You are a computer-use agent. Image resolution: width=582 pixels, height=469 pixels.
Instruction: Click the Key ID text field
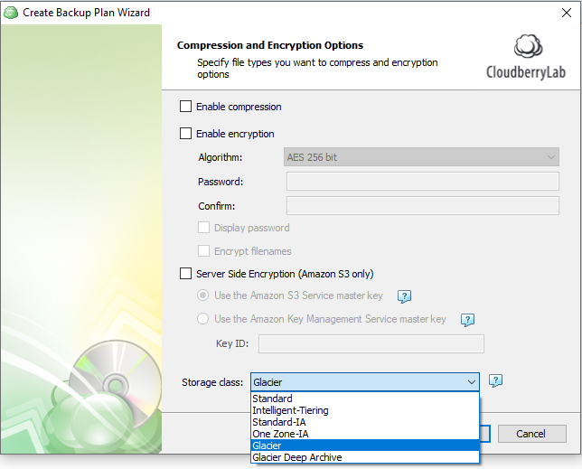[371, 343]
